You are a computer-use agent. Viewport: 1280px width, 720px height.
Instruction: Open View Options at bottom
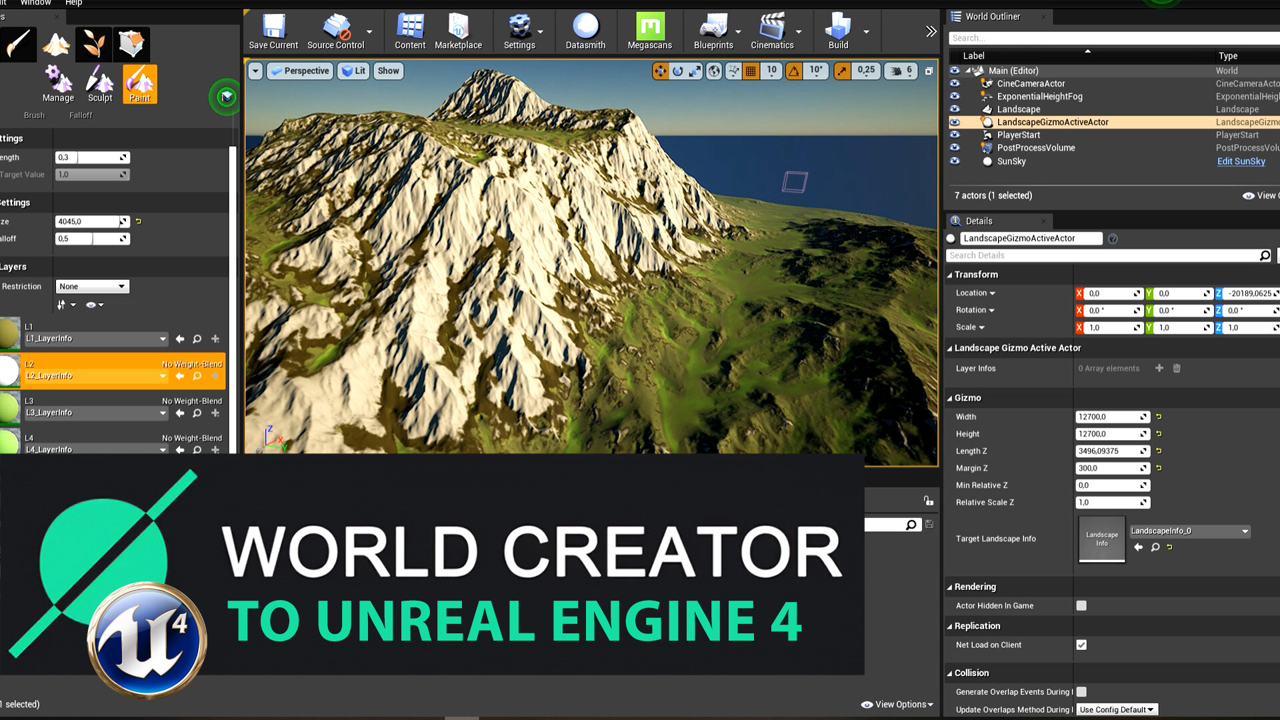click(897, 704)
